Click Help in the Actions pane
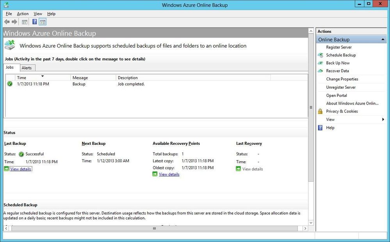 (x=330, y=128)
